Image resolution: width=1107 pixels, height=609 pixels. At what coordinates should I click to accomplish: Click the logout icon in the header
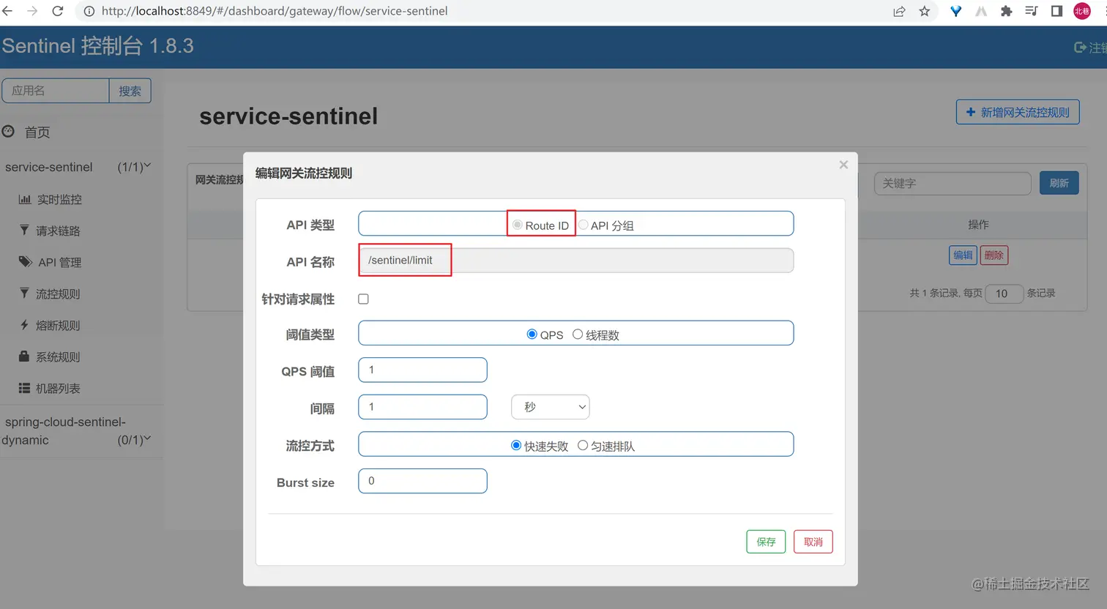[1080, 47]
